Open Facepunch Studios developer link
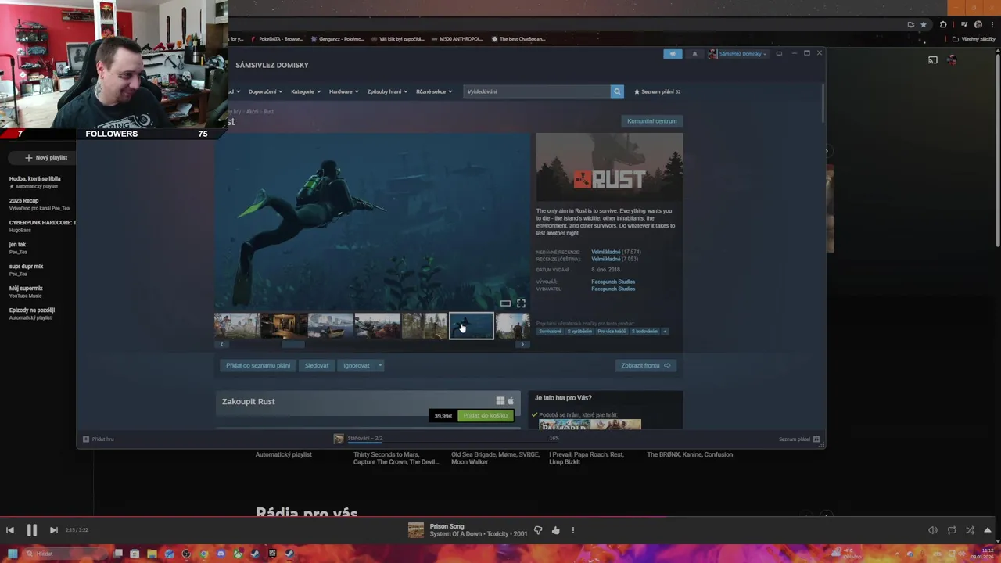Screen dimensions: 1001x563 613,281
